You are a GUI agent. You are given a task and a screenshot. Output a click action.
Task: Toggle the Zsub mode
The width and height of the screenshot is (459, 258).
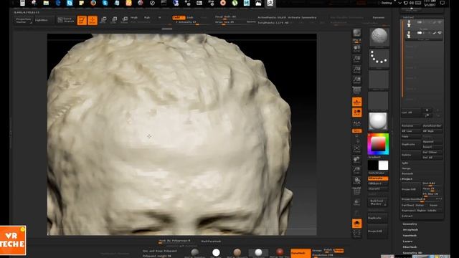tap(190, 17)
